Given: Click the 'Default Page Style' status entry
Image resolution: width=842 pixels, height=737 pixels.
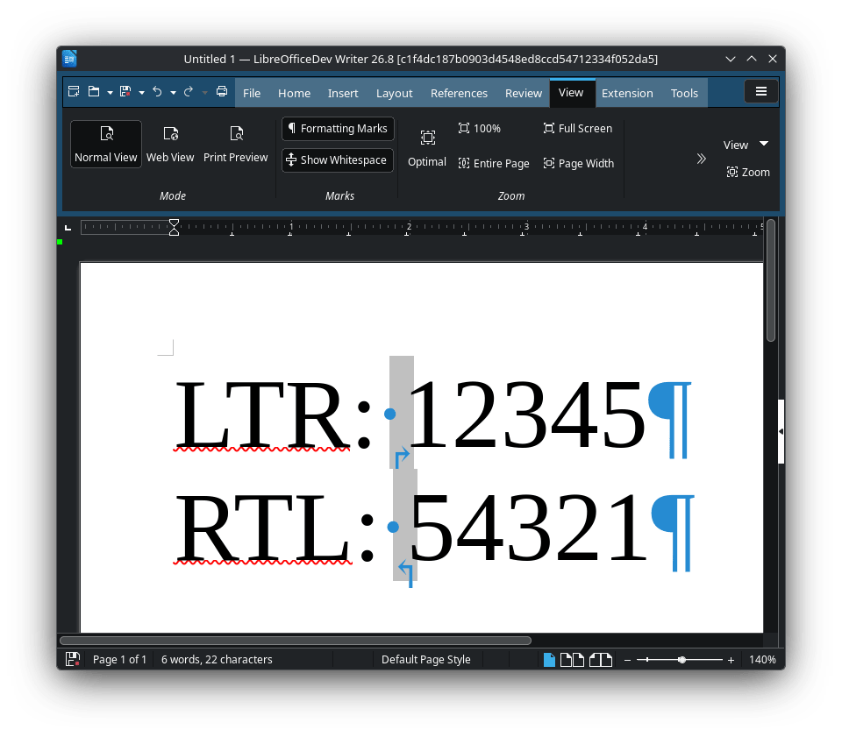Looking at the screenshot, I should point(426,660).
